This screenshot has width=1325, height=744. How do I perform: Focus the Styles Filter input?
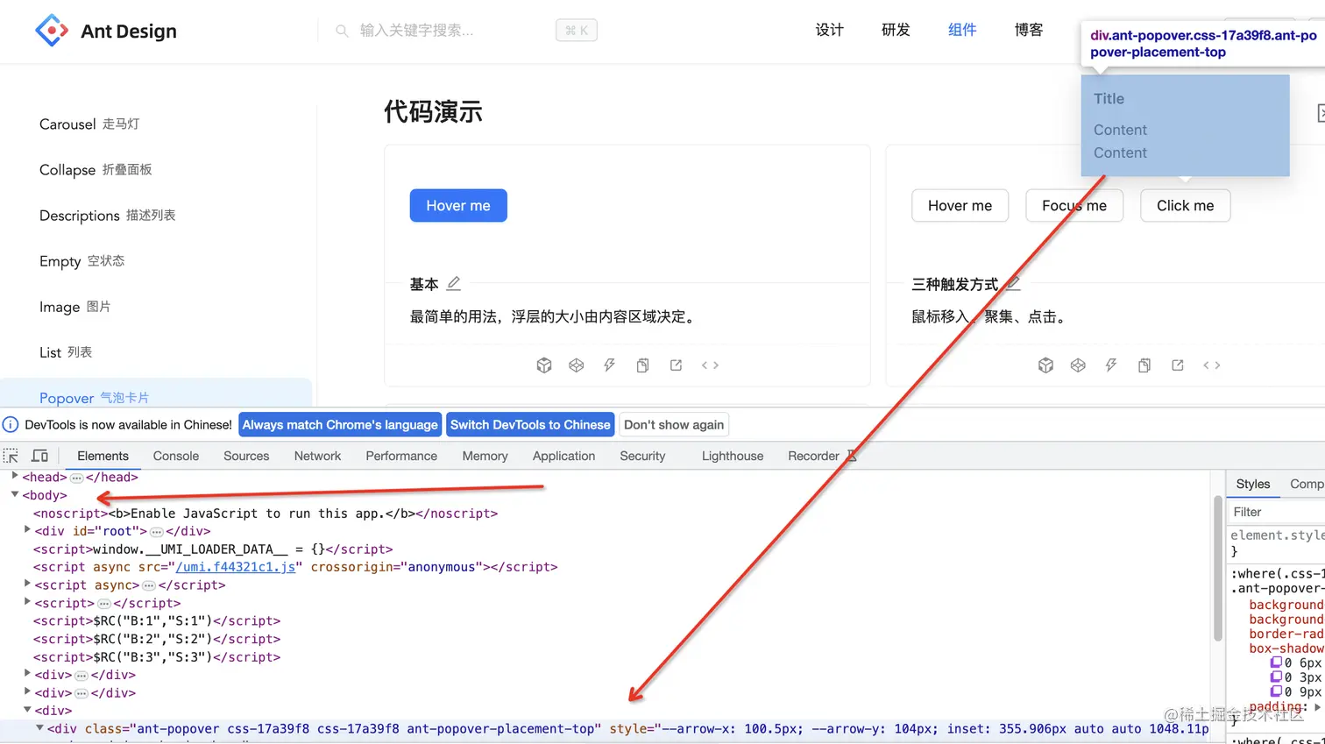1277,512
